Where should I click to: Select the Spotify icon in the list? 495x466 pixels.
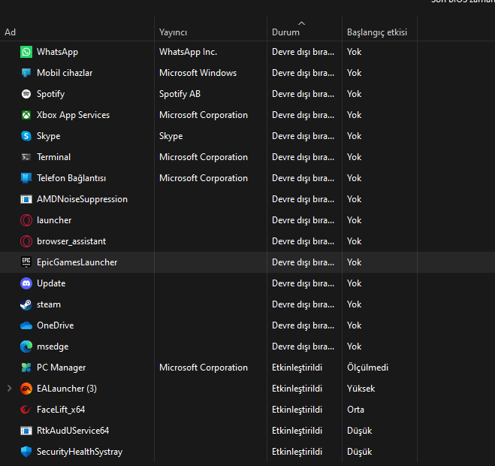26,94
